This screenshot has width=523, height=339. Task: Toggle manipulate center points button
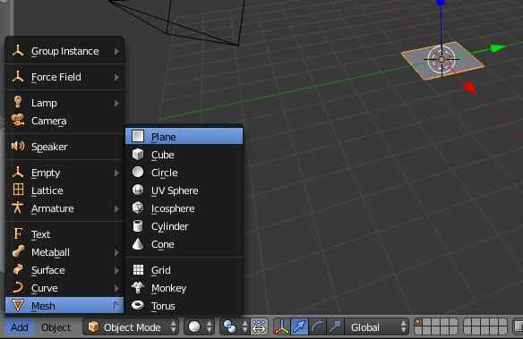point(259,327)
